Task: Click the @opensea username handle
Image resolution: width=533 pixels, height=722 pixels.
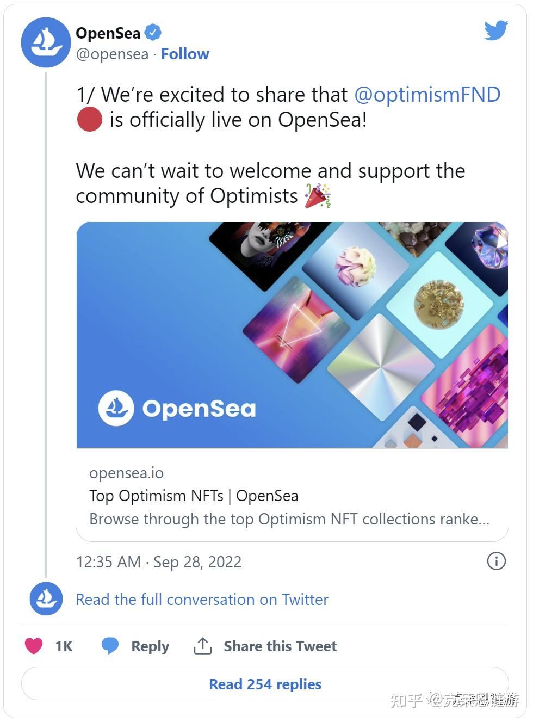Action: (x=111, y=54)
